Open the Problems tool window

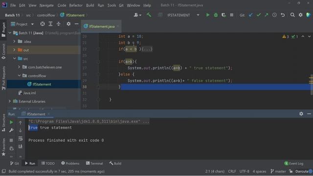(70, 163)
